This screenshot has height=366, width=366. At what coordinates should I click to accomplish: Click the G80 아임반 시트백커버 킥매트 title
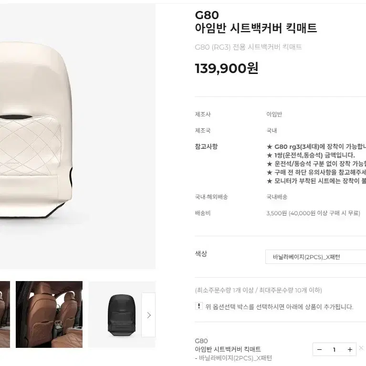256,21
